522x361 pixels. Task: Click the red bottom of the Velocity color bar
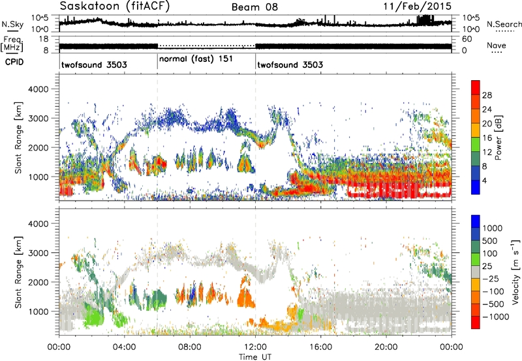(476, 323)
